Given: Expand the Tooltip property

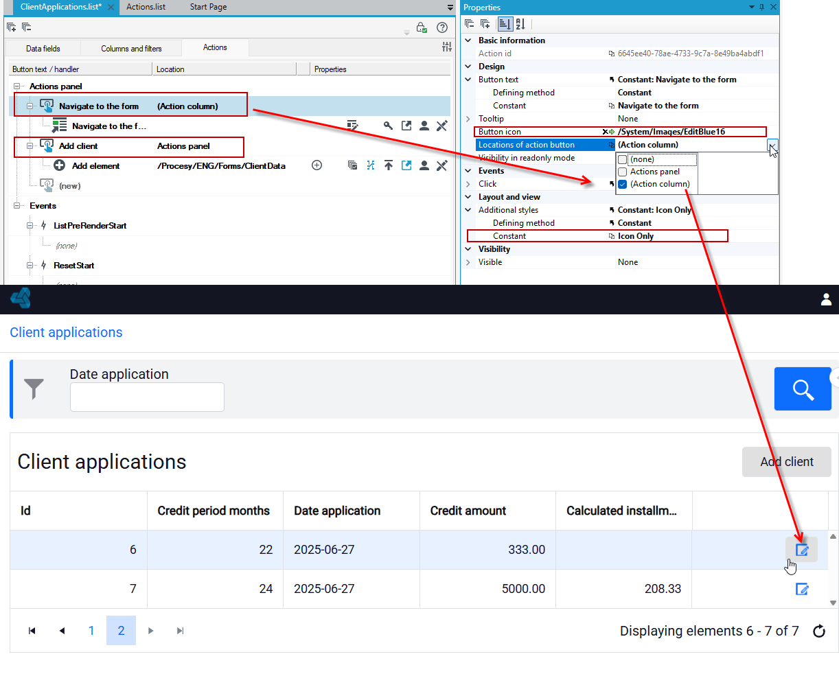Looking at the screenshot, I should click(468, 119).
